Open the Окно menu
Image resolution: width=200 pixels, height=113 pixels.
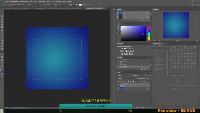[x=64, y=1]
